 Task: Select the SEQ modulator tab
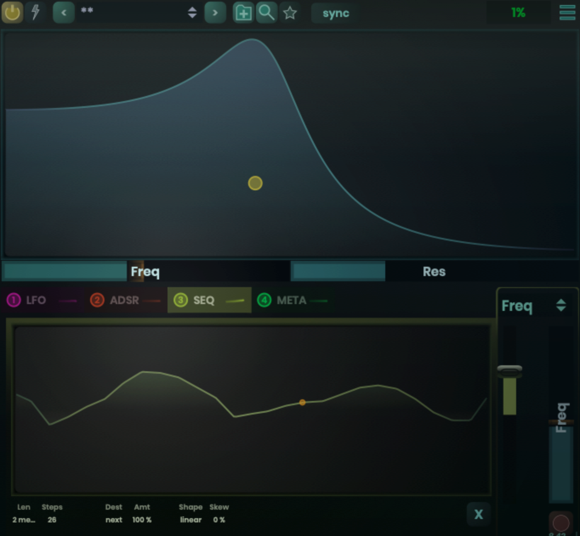click(209, 300)
